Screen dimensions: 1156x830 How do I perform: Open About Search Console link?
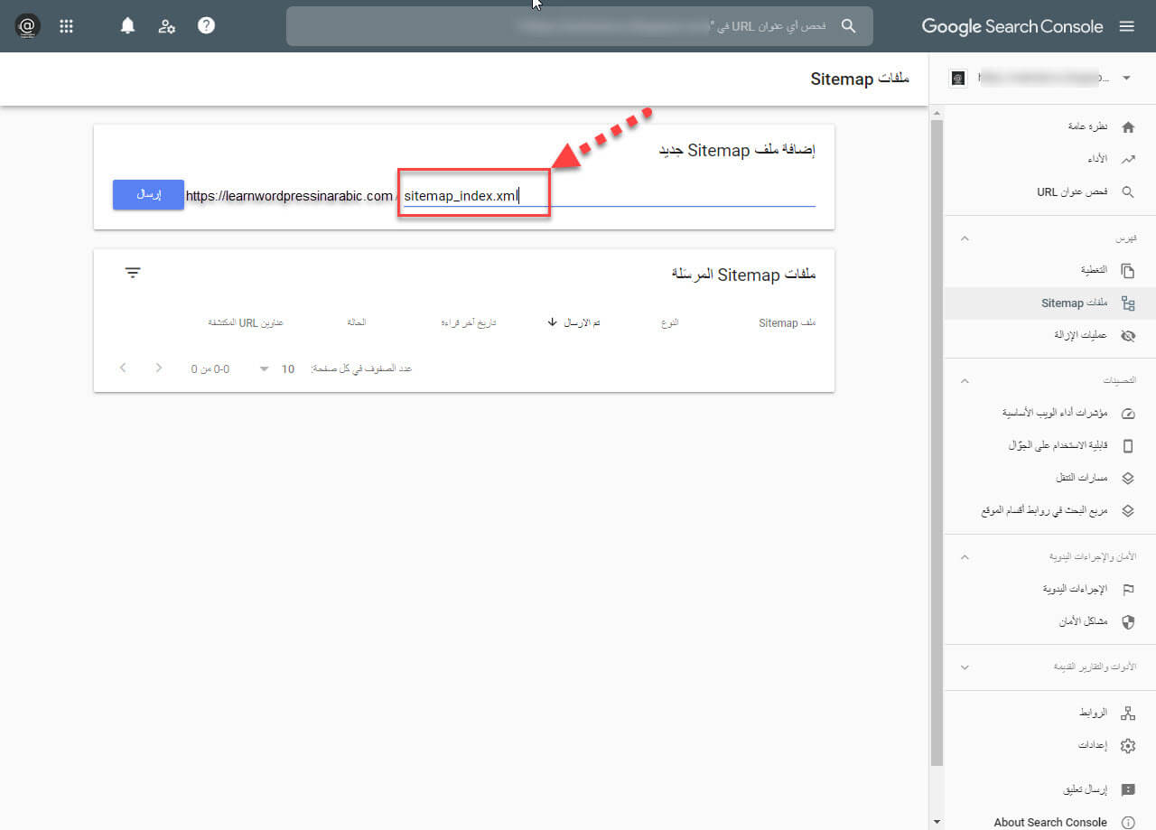pos(1050,822)
